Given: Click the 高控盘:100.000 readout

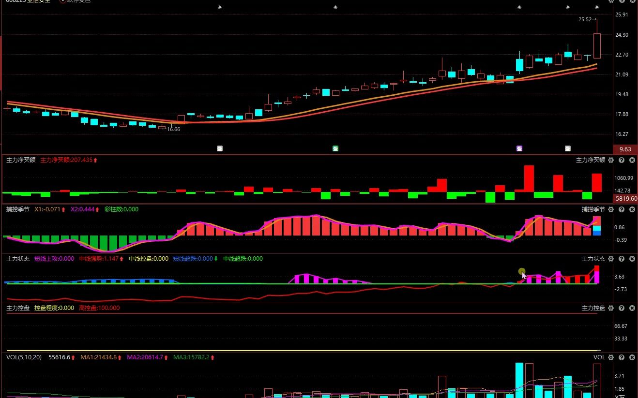Looking at the screenshot, I should click(x=99, y=308).
